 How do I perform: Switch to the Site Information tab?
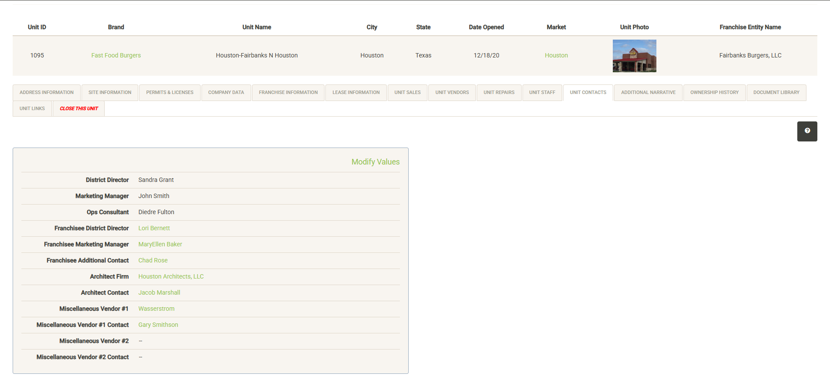pos(110,93)
